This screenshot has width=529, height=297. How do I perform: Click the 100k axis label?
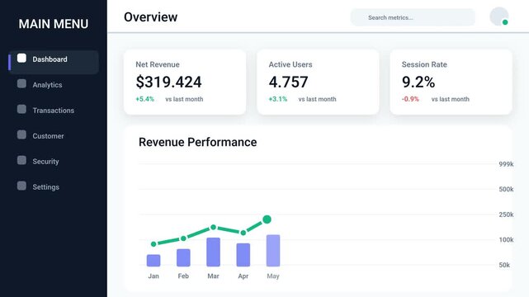[x=506, y=240]
